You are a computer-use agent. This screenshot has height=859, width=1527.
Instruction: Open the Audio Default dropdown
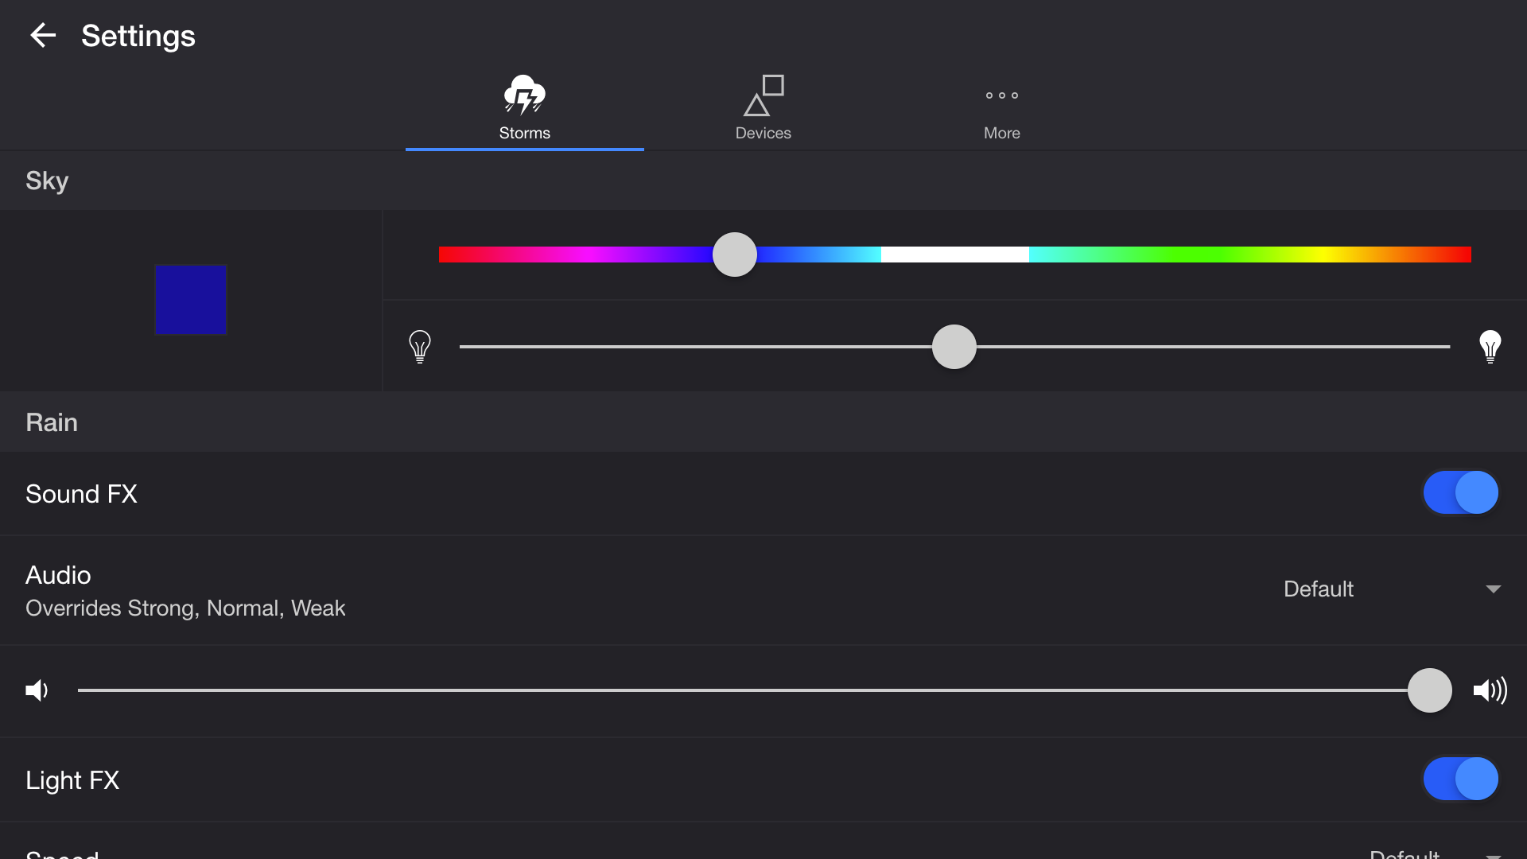1319,589
